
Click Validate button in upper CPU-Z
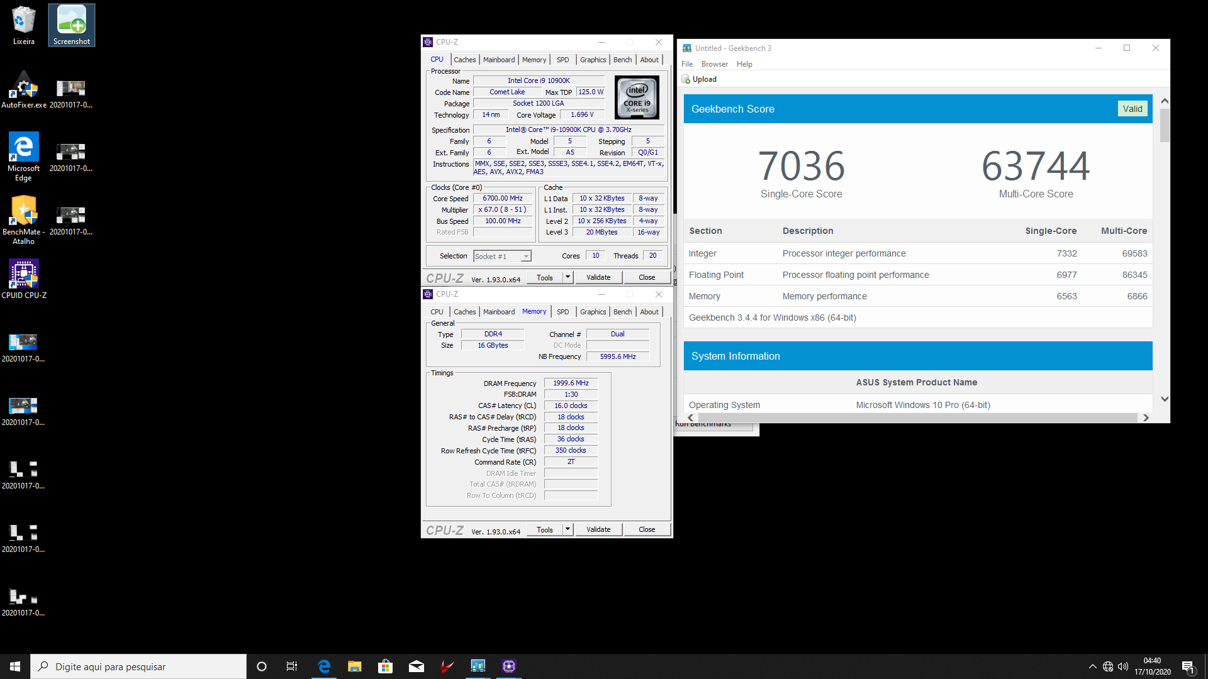(x=598, y=277)
